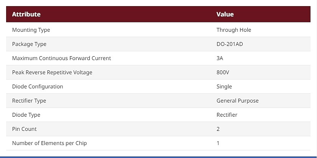This screenshot has height=158, width=317.
Task: Click the Through Hole value
Action: 234,30
